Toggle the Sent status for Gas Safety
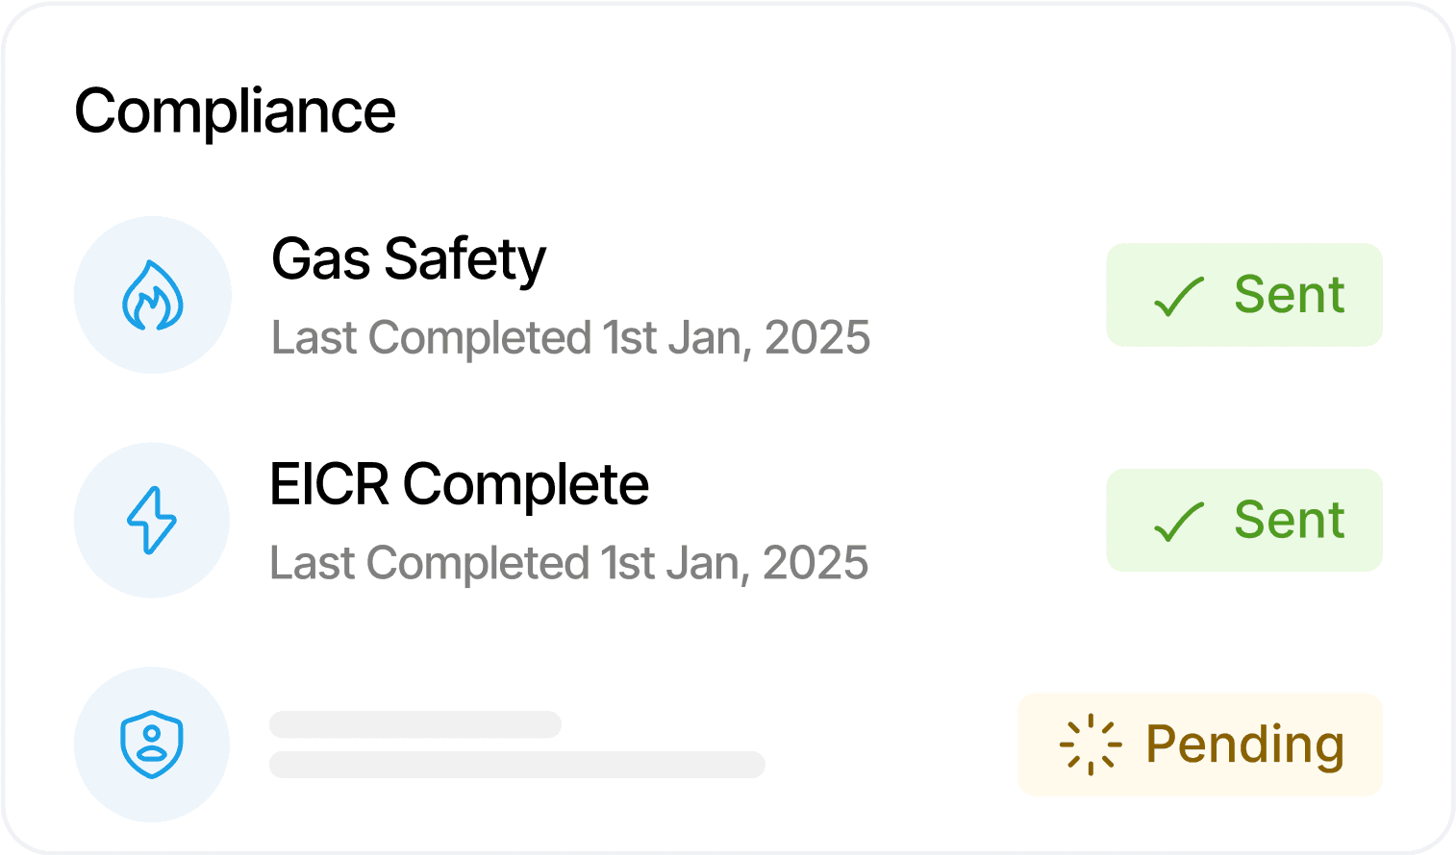The width and height of the screenshot is (1456, 855). pyautogui.click(x=1243, y=295)
